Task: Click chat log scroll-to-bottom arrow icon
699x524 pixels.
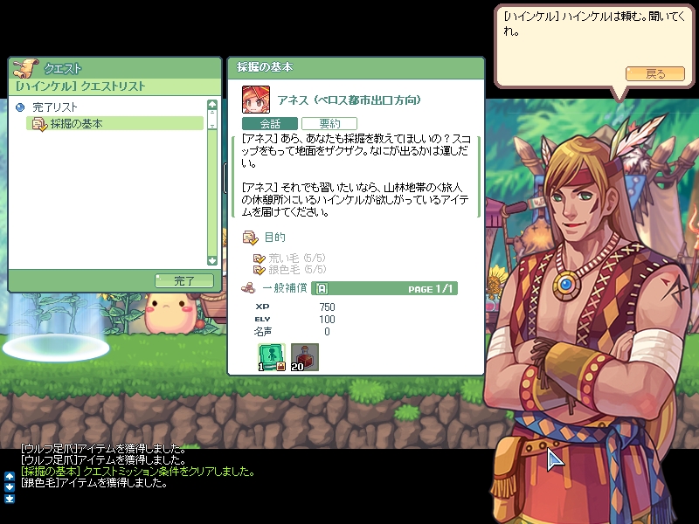Action: point(10,499)
